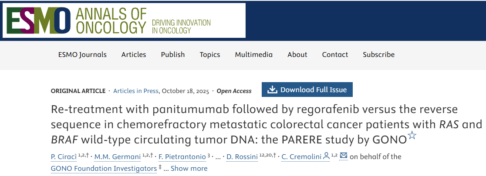Open author P. Ciracì's details

click(64, 156)
